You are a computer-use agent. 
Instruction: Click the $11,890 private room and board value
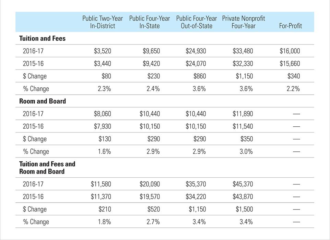(x=243, y=114)
